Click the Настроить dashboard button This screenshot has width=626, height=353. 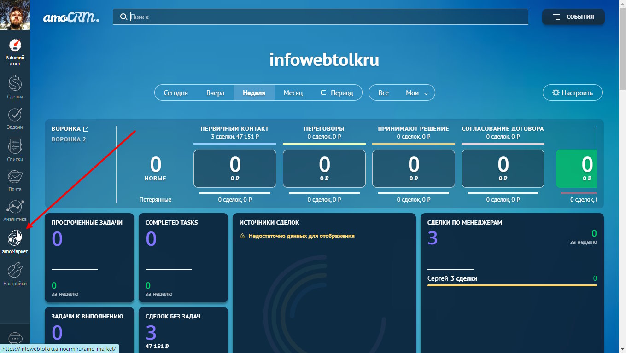pyautogui.click(x=572, y=93)
